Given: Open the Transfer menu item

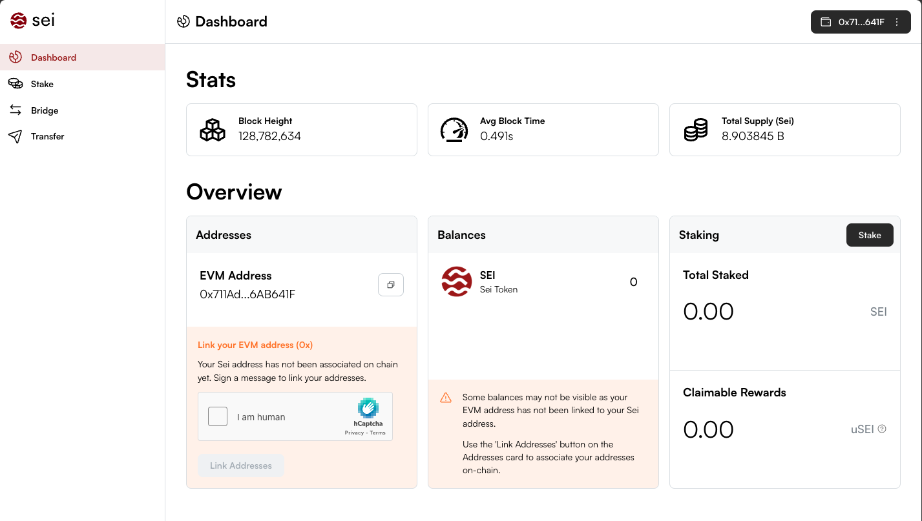Looking at the screenshot, I should (x=83, y=136).
